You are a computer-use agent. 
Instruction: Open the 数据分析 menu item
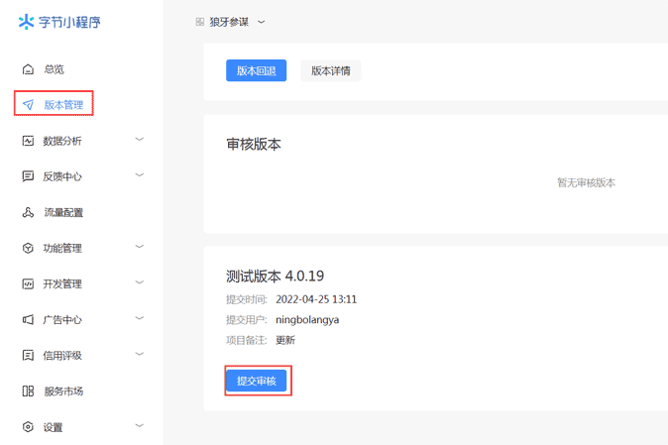[x=62, y=141]
